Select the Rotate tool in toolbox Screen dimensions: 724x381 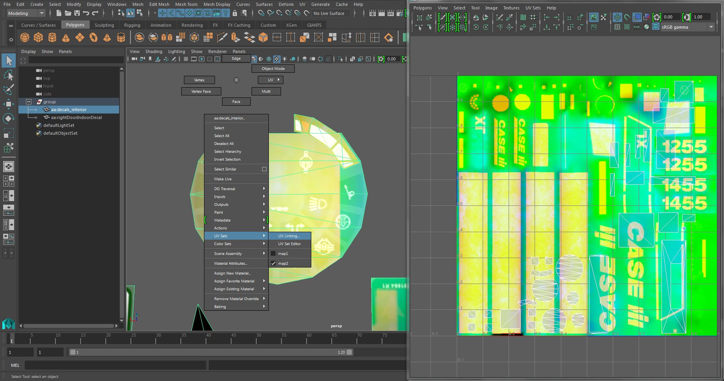tap(9, 119)
